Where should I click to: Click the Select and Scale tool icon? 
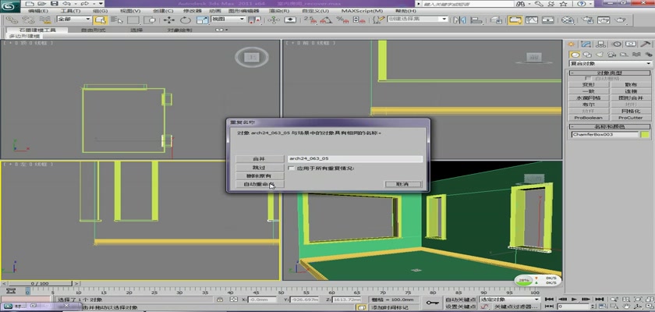202,20
